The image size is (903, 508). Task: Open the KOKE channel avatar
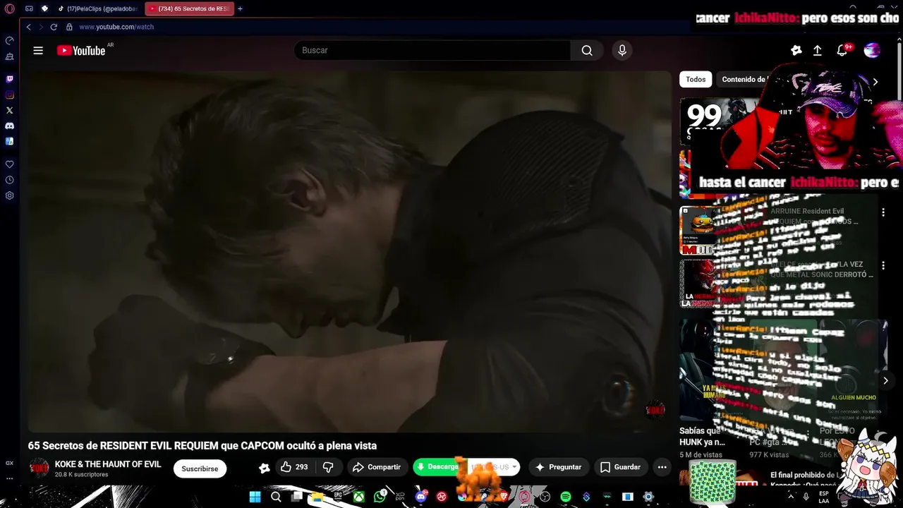[39, 468]
